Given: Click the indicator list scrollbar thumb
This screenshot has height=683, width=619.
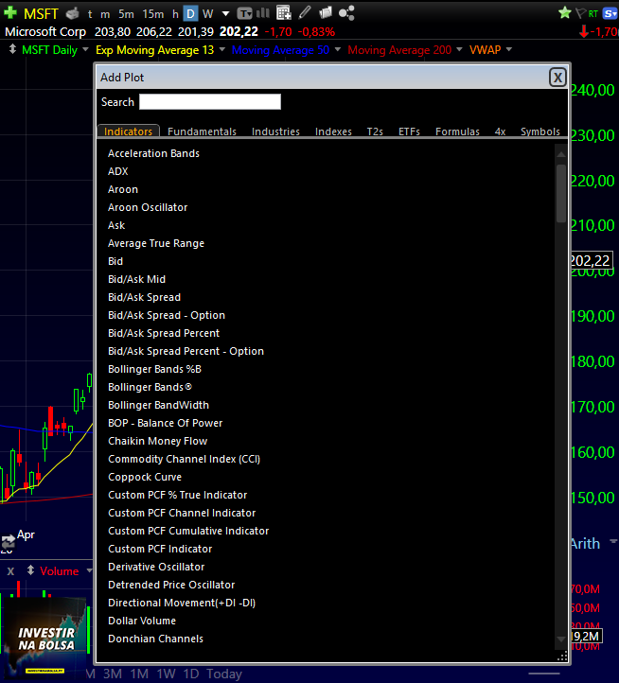Looking at the screenshot, I should (x=561, y=193).
